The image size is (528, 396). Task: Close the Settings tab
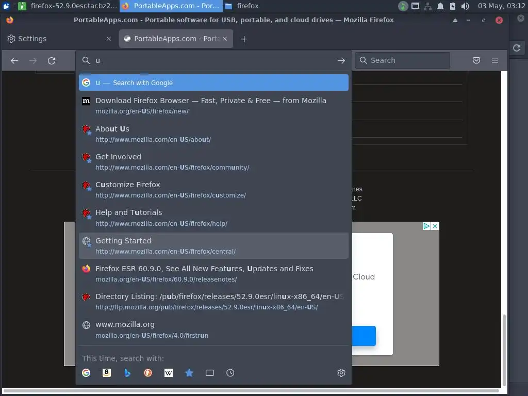pos(109,39)
